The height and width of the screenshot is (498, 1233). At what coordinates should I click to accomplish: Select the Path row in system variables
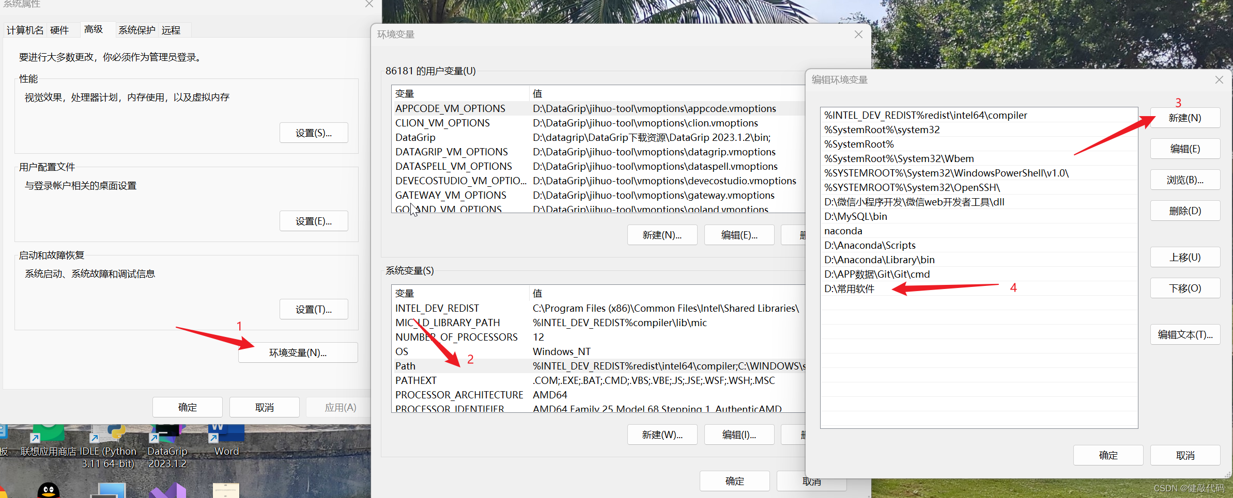[x=465, y=366]
